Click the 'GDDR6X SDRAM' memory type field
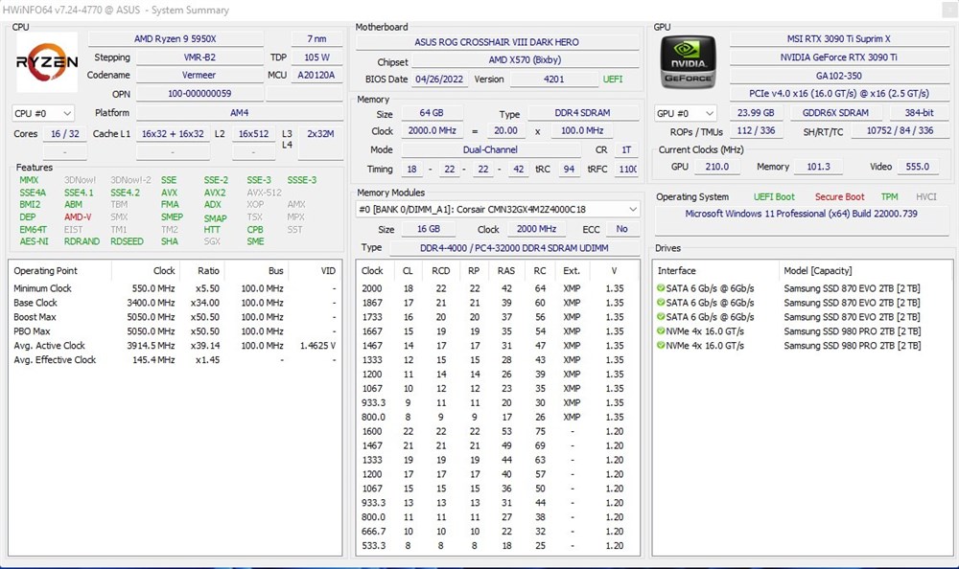Image resolution: width=959 pixels, height=569 pixels. 835,112
